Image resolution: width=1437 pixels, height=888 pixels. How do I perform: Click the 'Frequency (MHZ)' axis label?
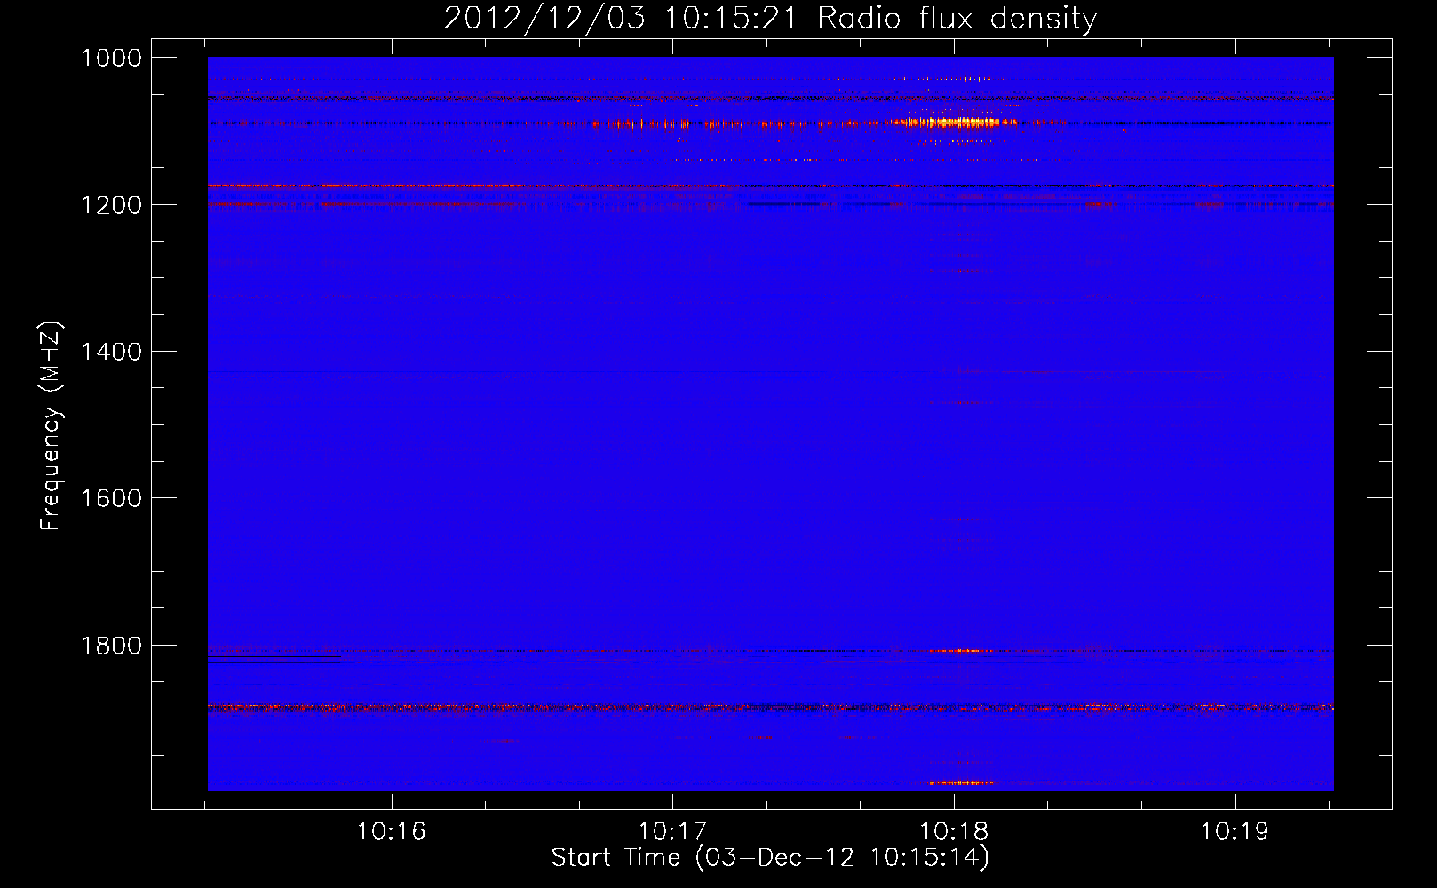pyautogui.click(x=51, y=425)
